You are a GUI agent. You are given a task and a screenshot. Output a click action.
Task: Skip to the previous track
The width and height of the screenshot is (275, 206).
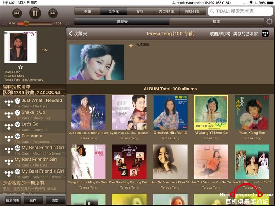17,13
